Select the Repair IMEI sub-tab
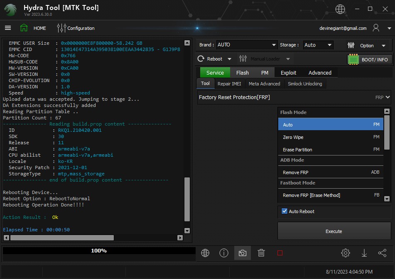Image resolution: width=395 pixels, height=279 pixels. pos(229,84)
